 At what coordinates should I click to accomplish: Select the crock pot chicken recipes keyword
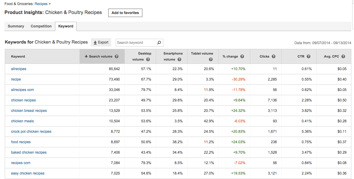point(31,131)
